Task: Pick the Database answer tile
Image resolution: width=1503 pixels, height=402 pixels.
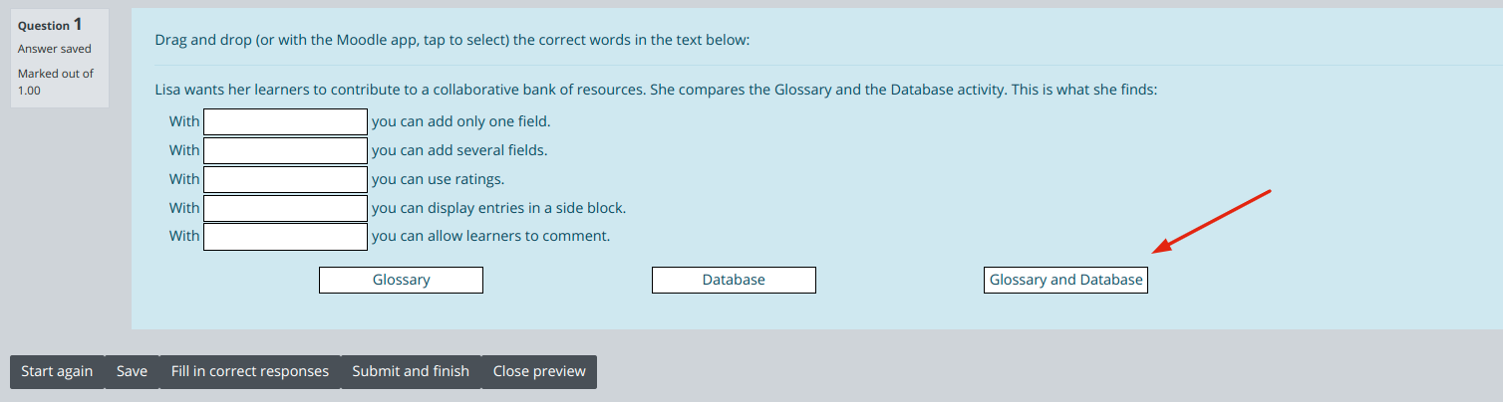Action: 734,280
